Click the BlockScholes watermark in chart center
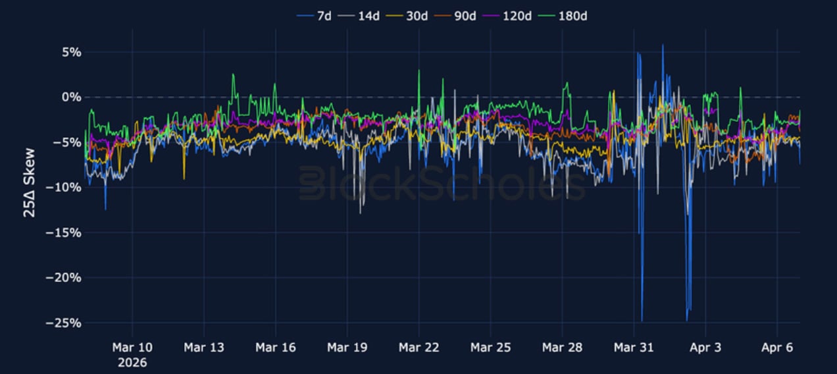Viewport: 837px width, 374px height. (x=441, y=183)
